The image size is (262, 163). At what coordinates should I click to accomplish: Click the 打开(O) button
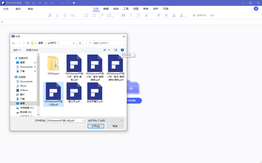[96, 126]
